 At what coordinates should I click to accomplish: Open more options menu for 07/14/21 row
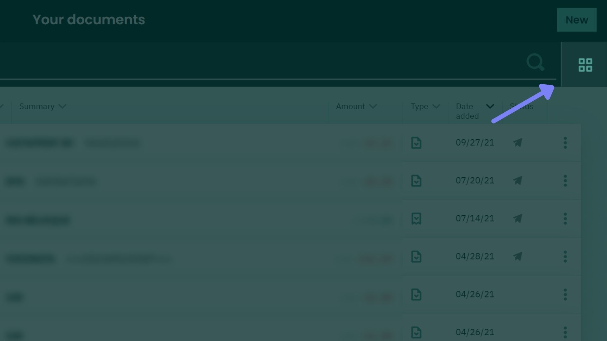pos(565,218)
